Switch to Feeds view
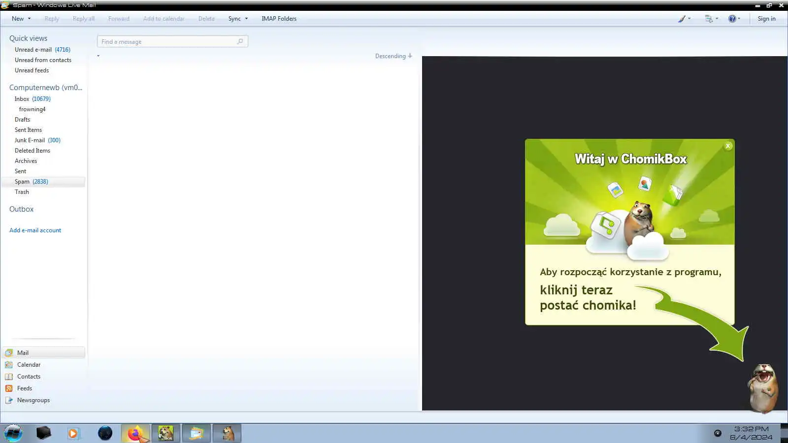 tap(25, 388)
